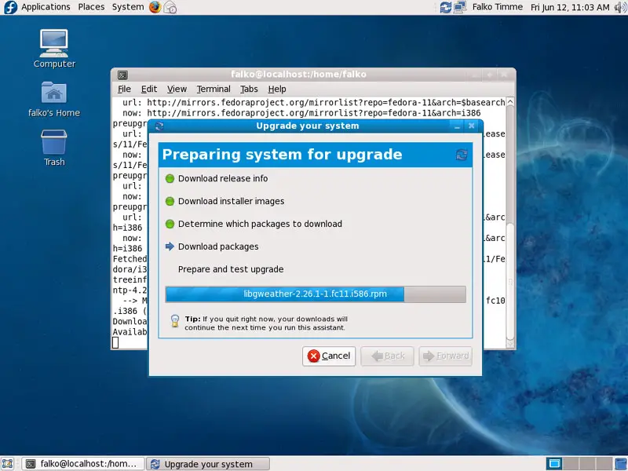Image resolution: width=628 pixels, height=471 pixels.
Task: Click the green dot beside Determine which packages
Action: [170, 224]
